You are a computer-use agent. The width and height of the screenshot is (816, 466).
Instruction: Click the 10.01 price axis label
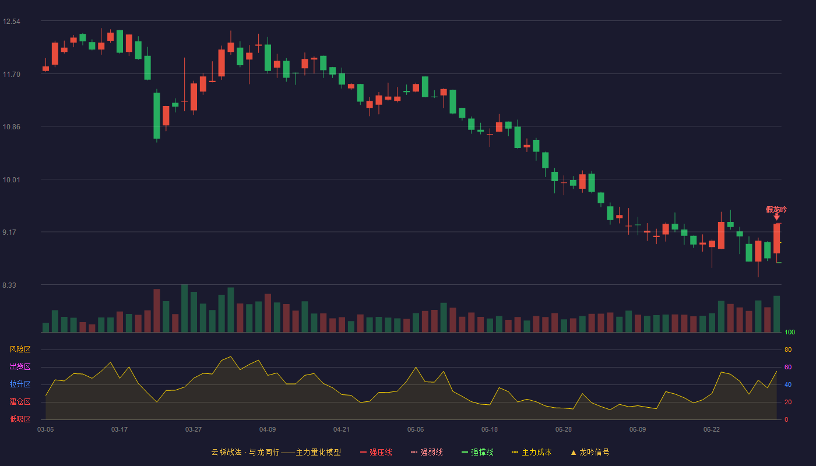point(11,180)
